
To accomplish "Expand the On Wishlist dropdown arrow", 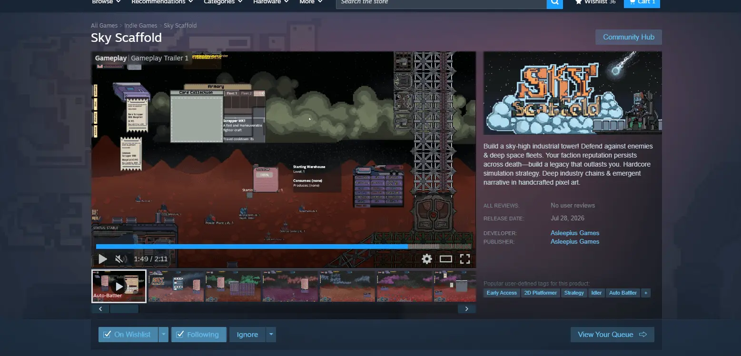I will (x=163, y=335).
